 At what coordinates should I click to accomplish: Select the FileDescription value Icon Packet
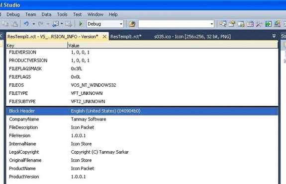coord(83,127)
